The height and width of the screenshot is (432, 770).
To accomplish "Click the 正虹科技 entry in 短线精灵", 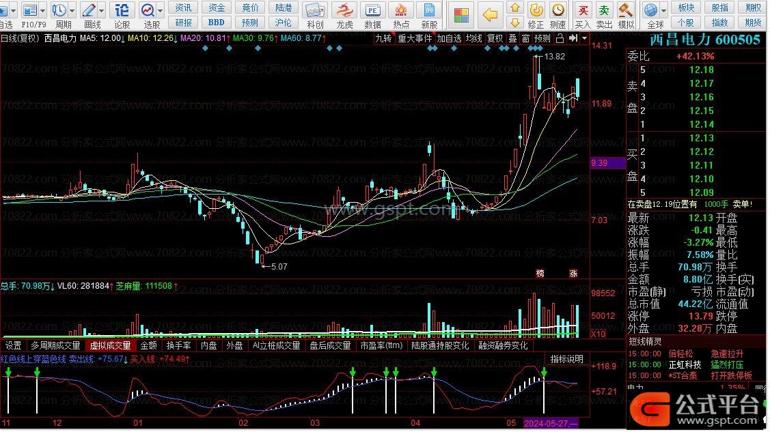I will [x=685, y=365].
